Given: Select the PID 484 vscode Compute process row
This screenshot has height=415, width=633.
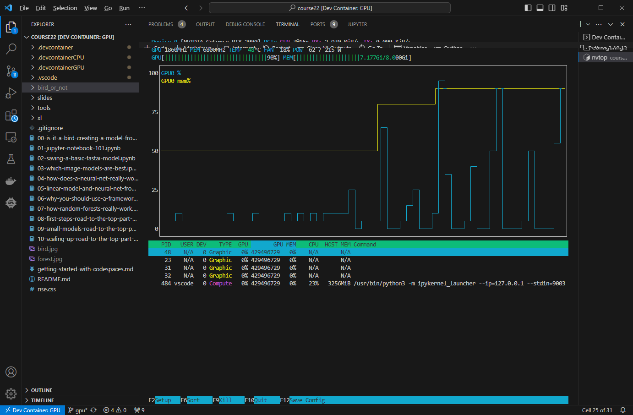Looking at the screenshot, I should coord(358,284).
